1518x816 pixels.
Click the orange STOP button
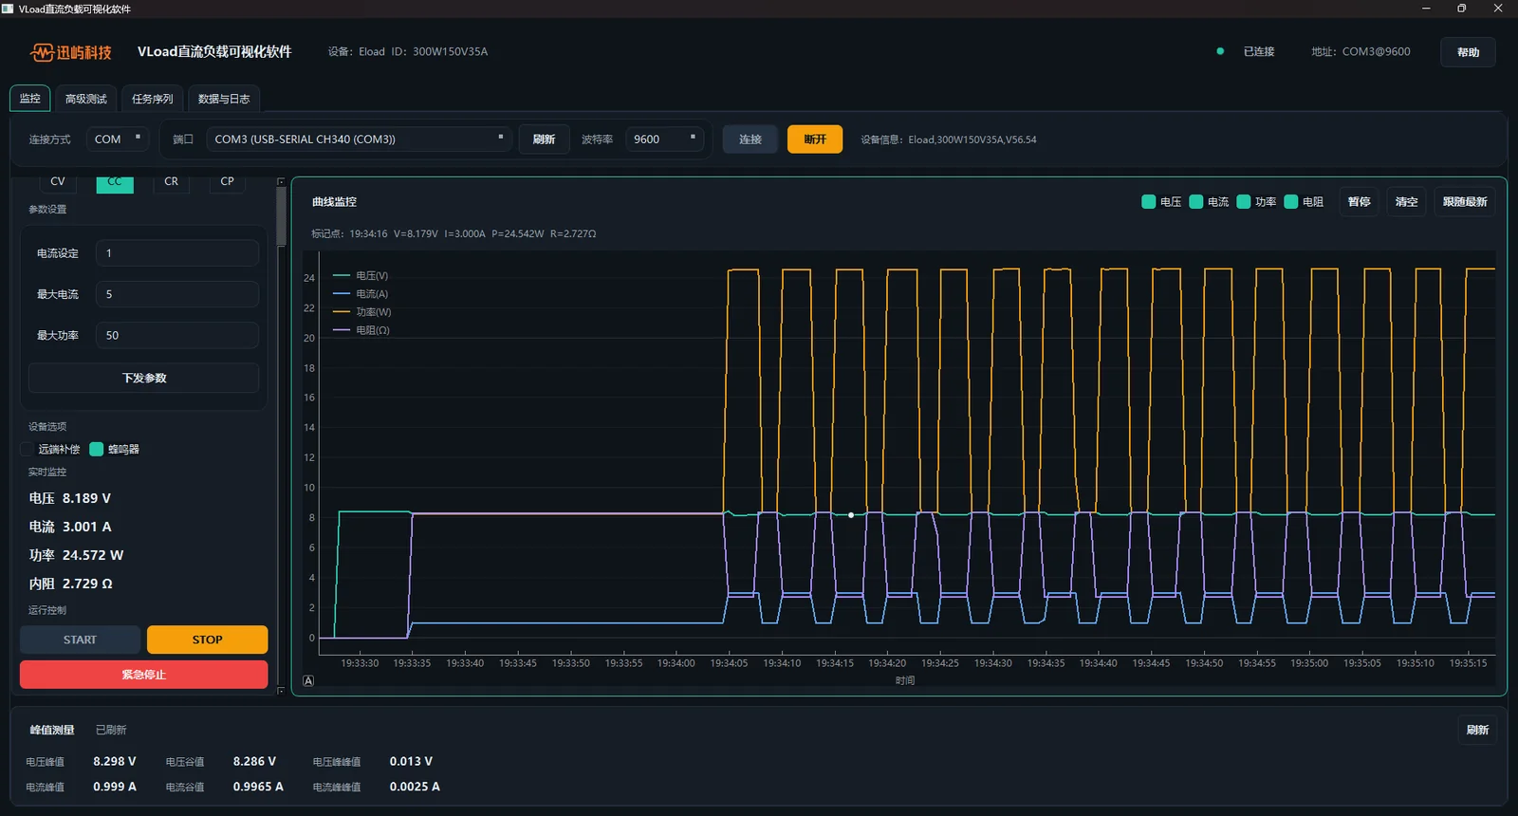click(x=207, y=640)
